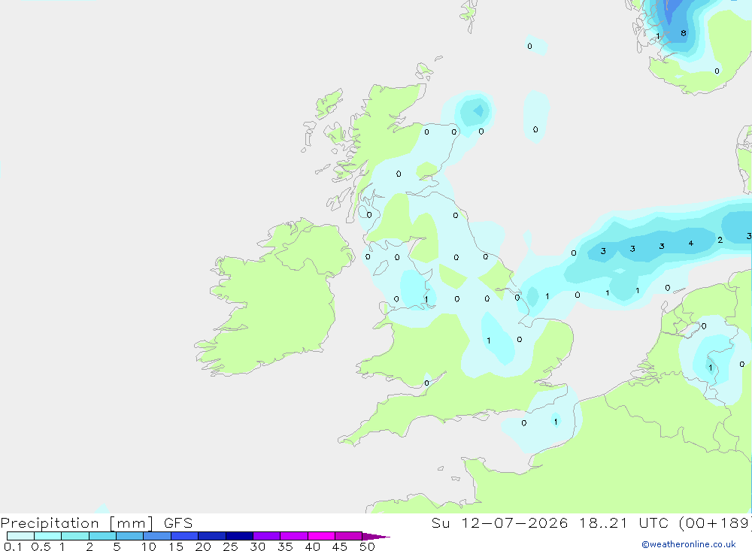Viewport: 752px width, 551px height.
Task: Click the '2' map value right of '4'
Action: click(x=720, y=240)
